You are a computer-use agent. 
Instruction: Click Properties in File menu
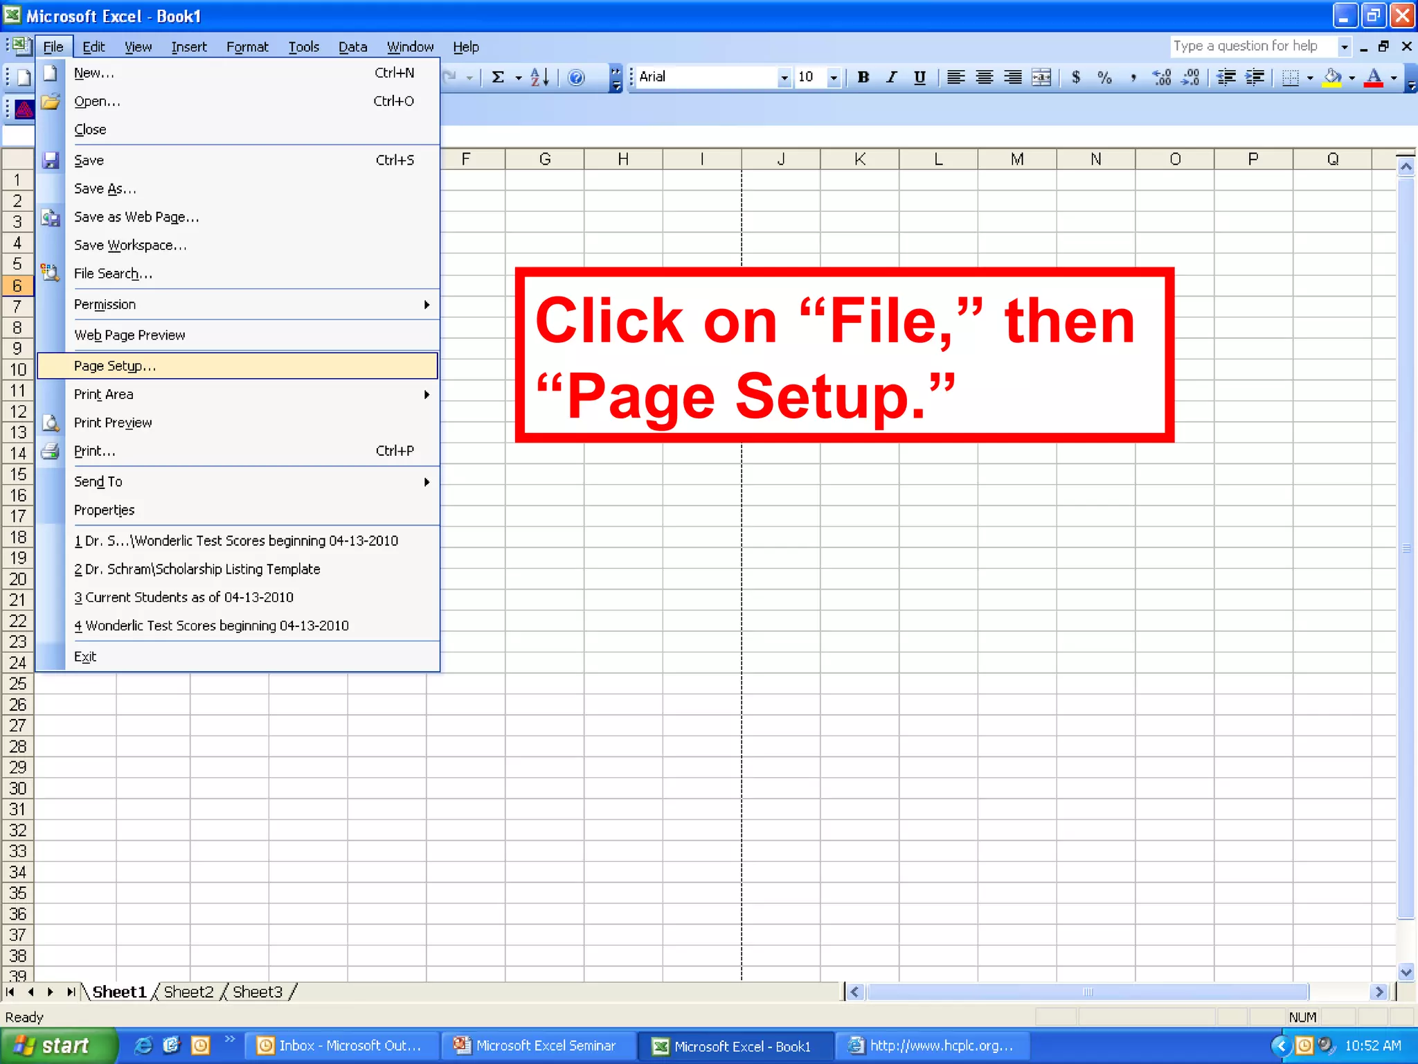coord(237,511)
